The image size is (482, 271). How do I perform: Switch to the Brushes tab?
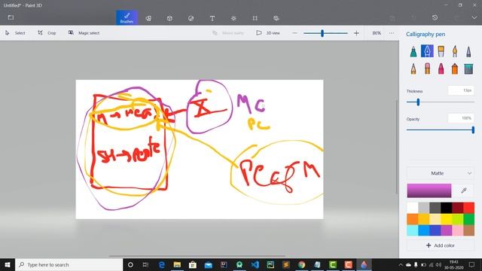click(x=127, y=18)
